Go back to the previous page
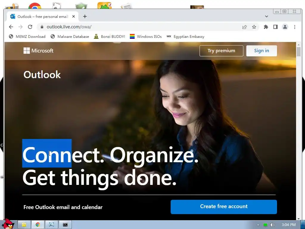The height and width of the screenshot is (229, 305). point(11,27)
